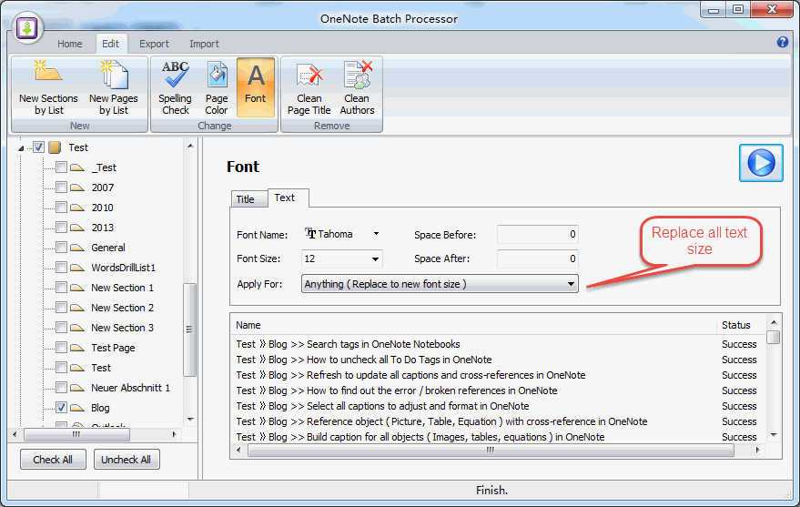
Task: Select row Build caption for all objects
Action: pyautogui.click(x=499, y=437)
